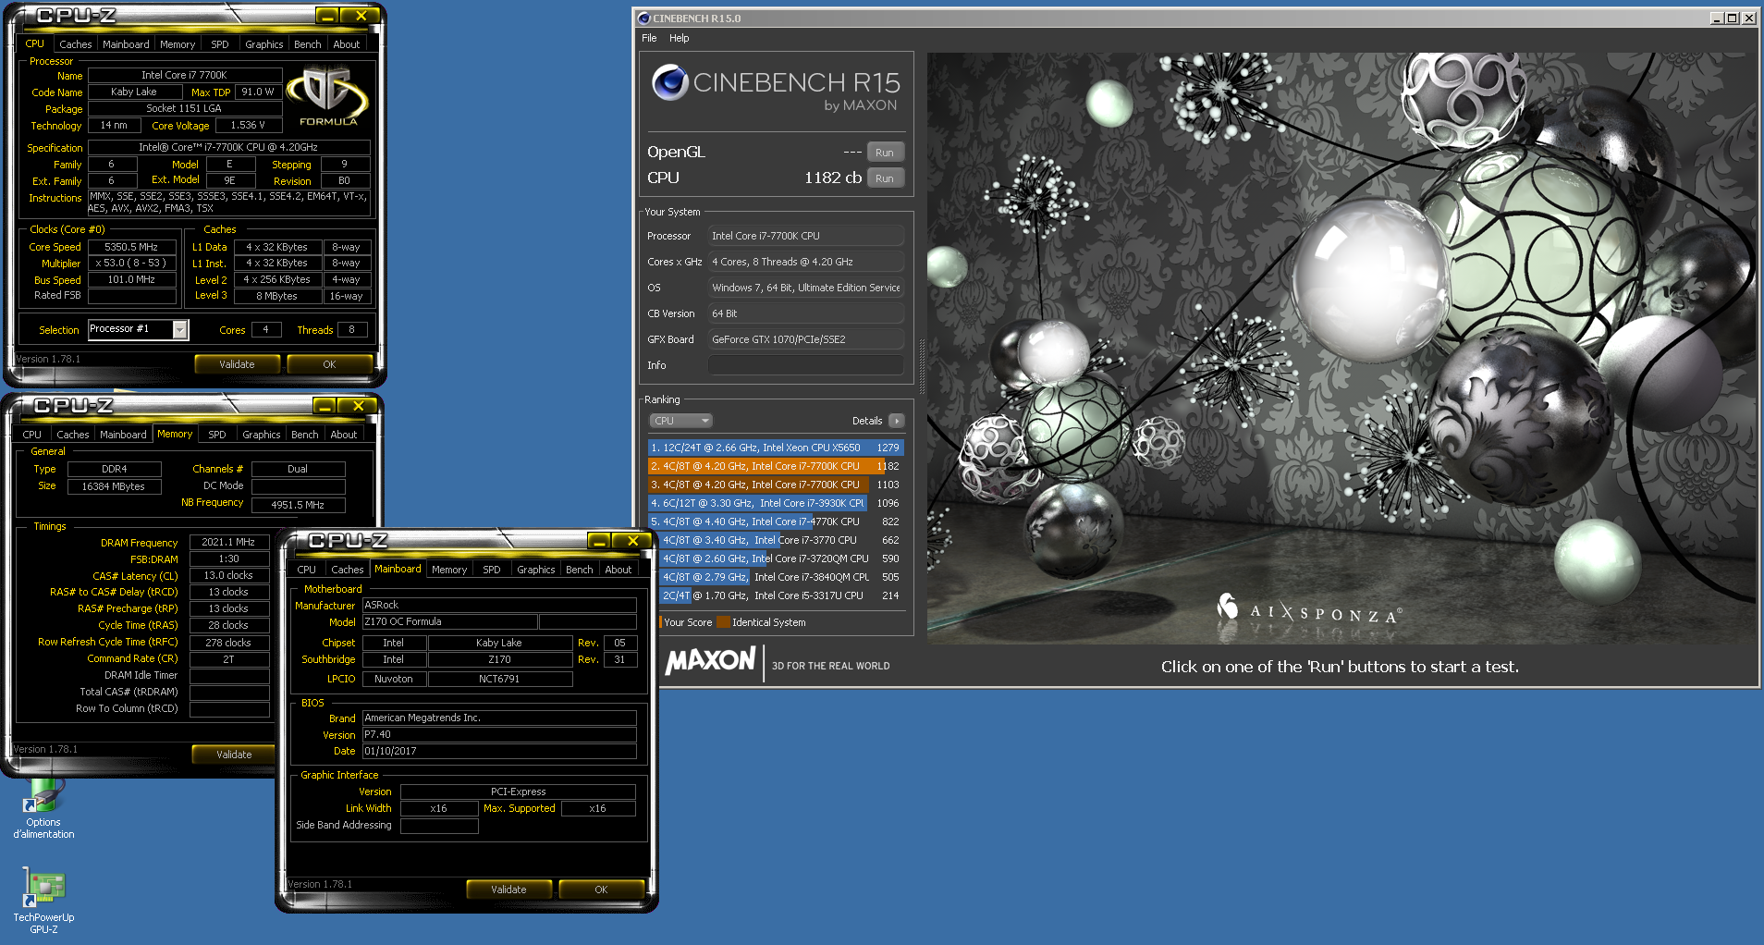
Task: Click the Formula logo in CPU-Z
Action: (x=327, y=95)
